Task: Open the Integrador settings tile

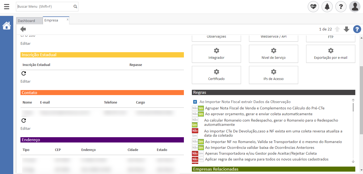Action: pyautogui.click(x=216, y=54)
